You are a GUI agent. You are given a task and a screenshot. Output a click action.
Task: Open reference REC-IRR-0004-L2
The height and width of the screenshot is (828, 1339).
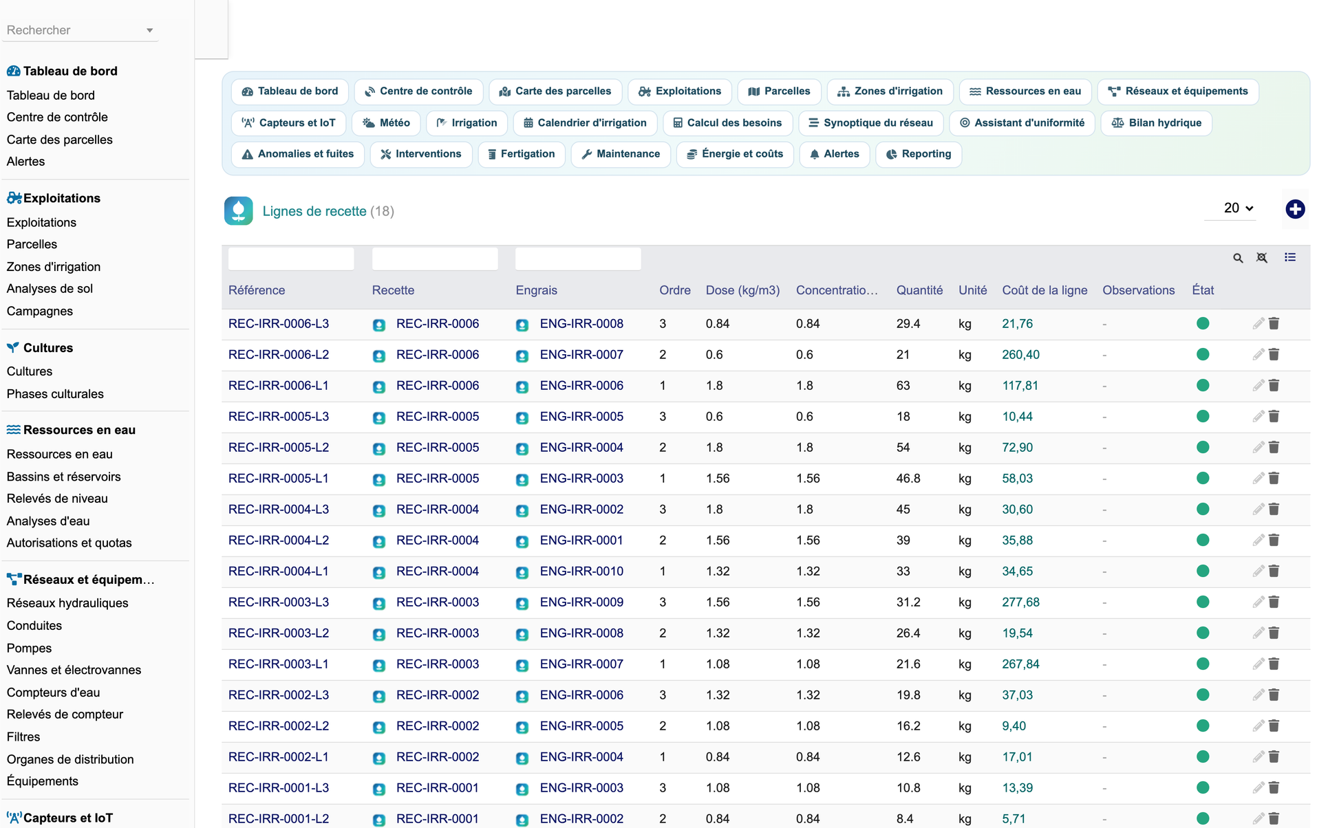tap(279, 540)
